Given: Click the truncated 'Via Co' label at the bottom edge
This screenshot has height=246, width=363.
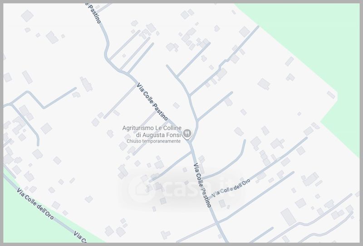Looking at the screenshot, I should 80,237.
